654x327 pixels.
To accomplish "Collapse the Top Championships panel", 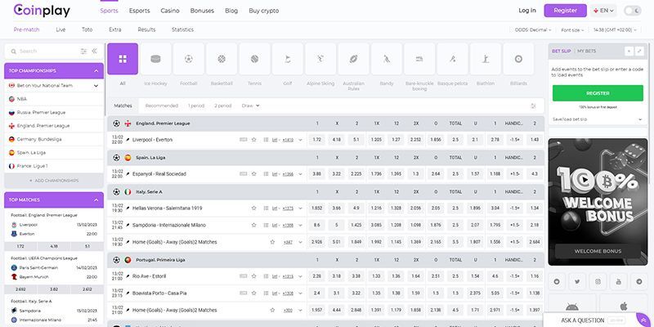I will click(x=96, y=71).
